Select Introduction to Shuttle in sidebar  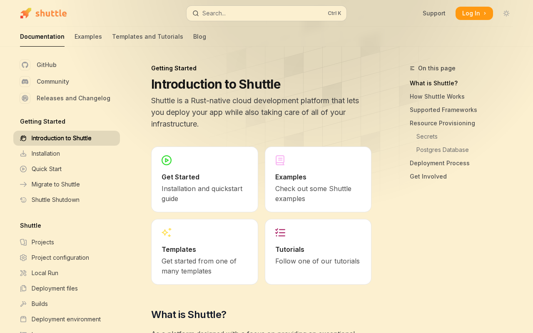pyautogui.click(x=67, y=138)
